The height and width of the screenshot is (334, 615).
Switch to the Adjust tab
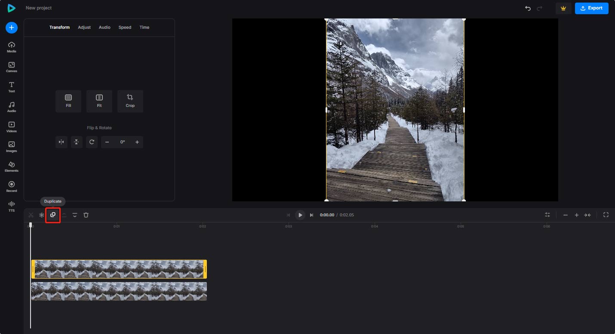(x=84, y=27)
